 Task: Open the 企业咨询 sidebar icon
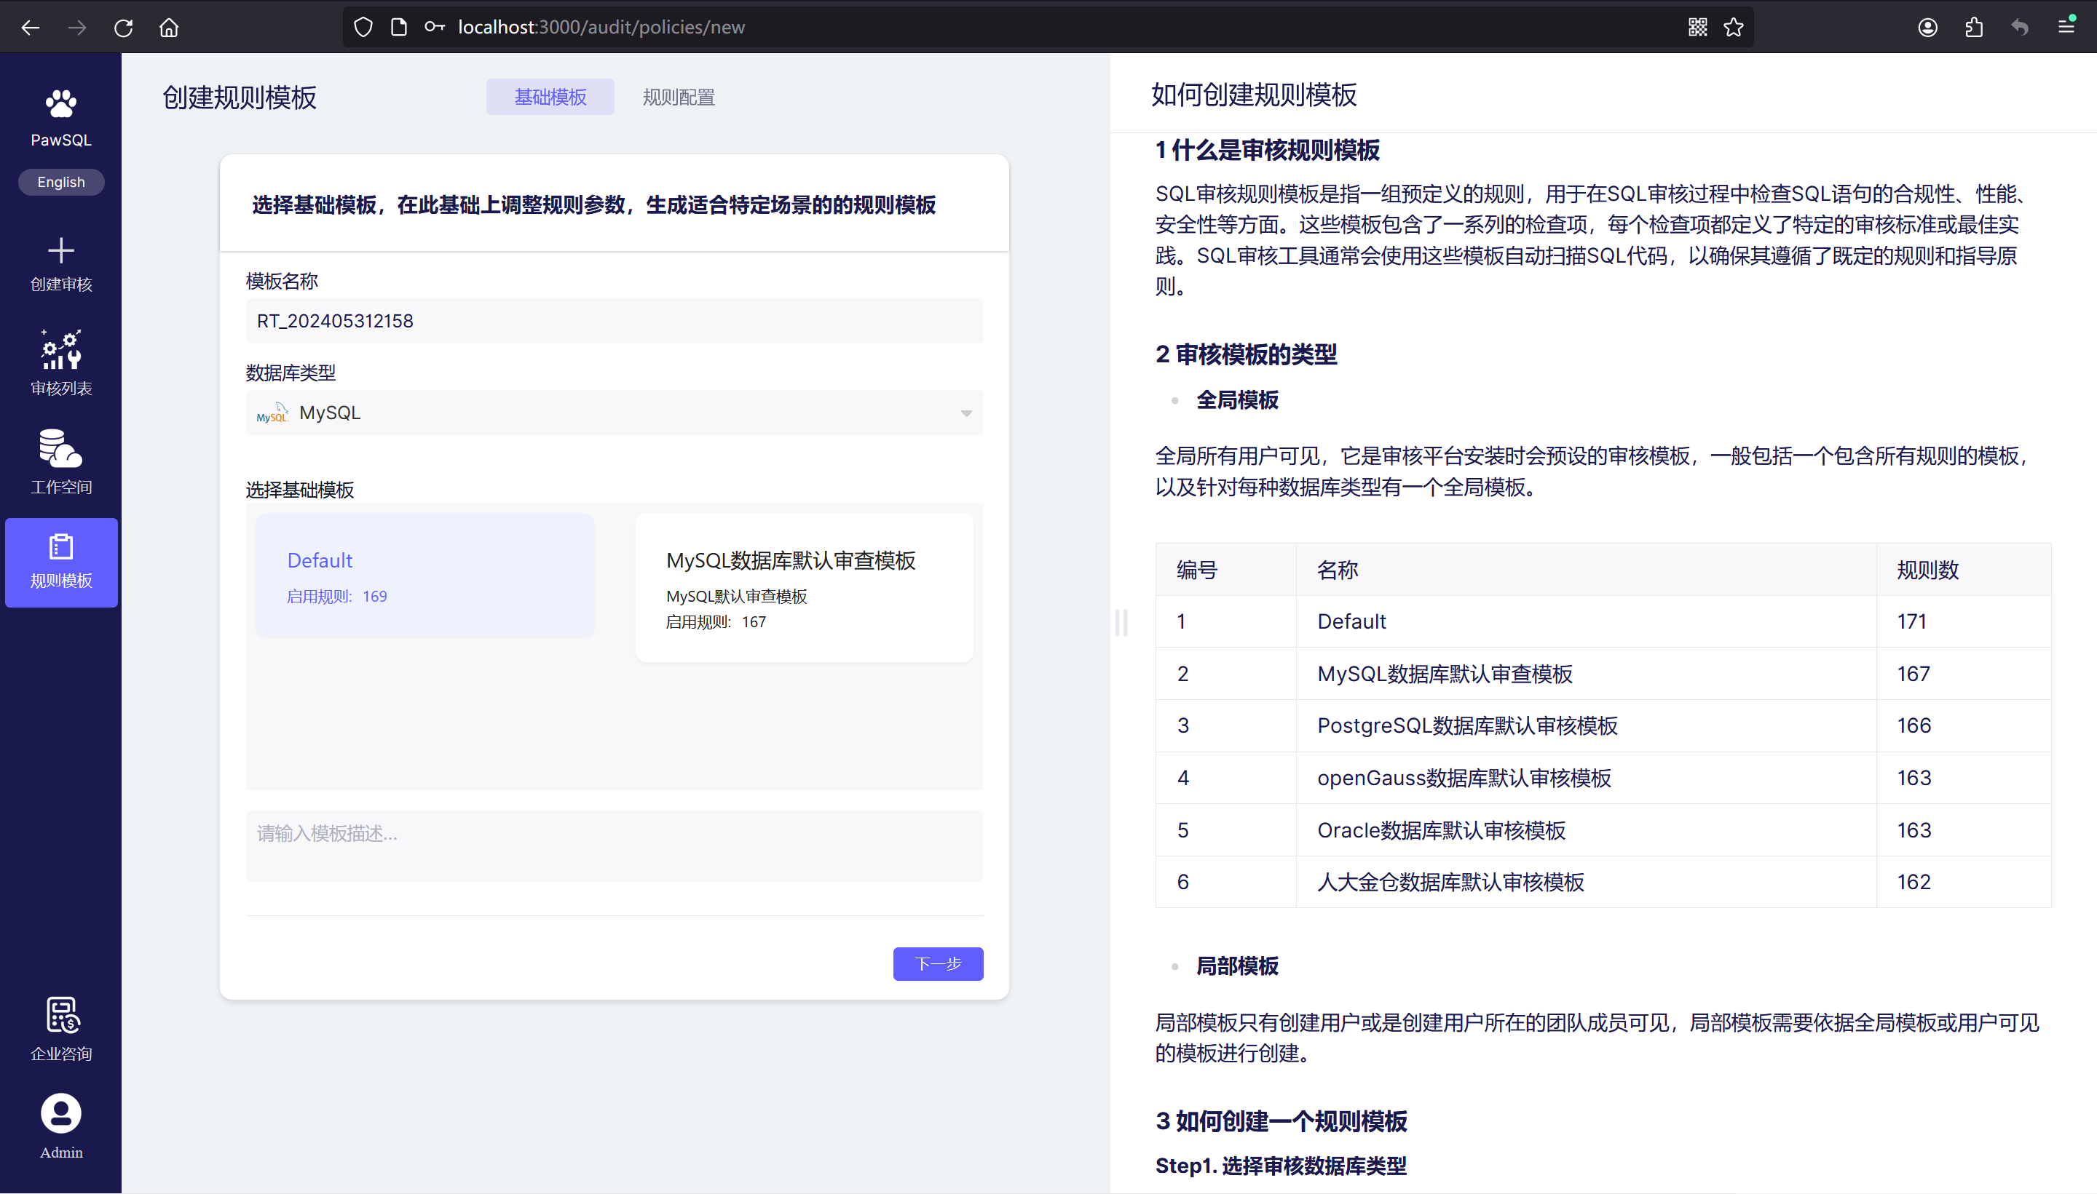point(60,1015)
